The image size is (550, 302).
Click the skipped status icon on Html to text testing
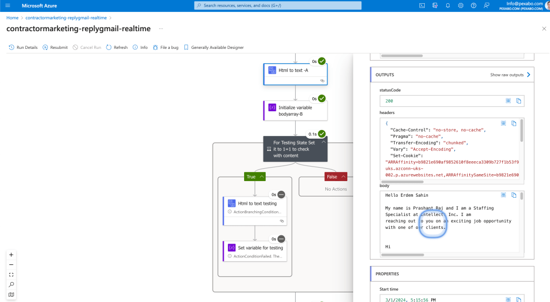[x=281, y=195]
